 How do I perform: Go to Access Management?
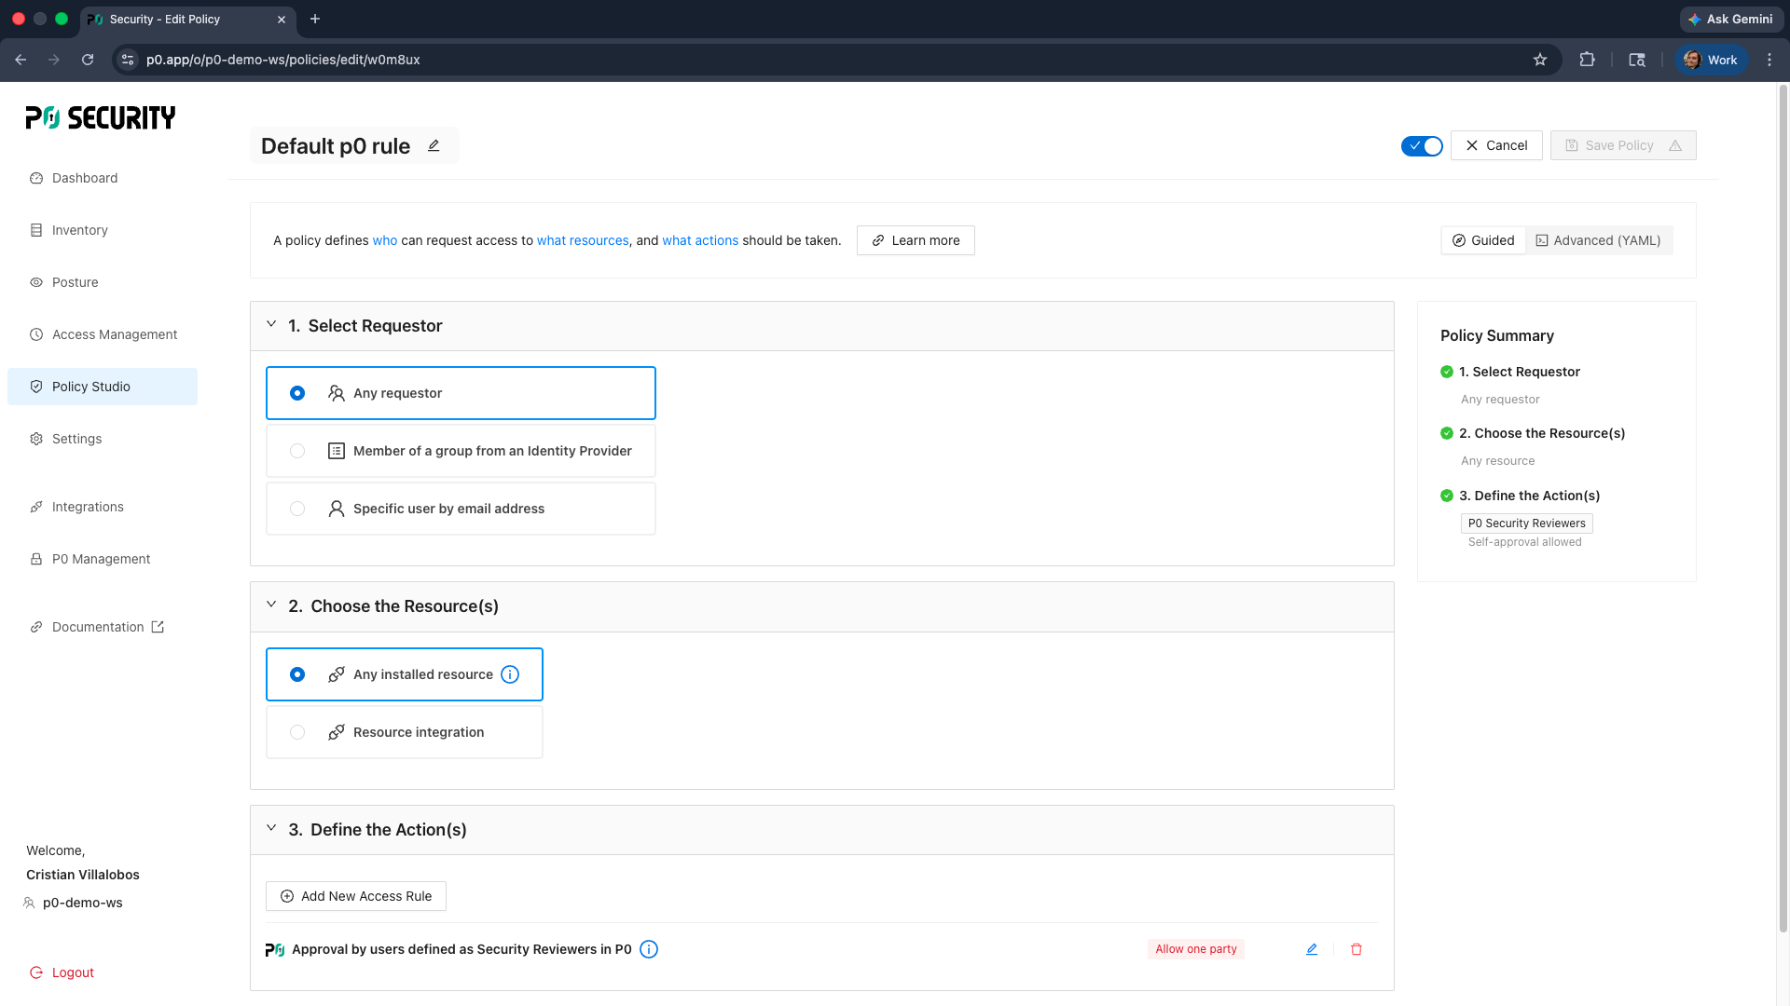click(x=115, y=334)
